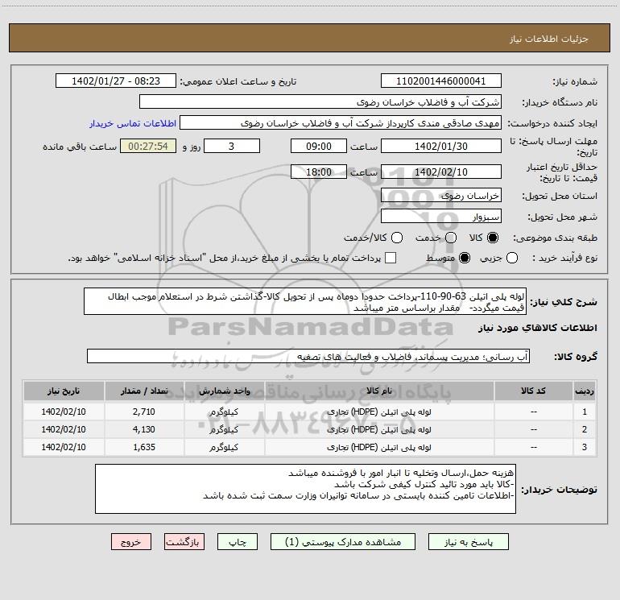Viewport: 620px width, 600px height.
Task: Click the ردیف column header
Action: 585,391
